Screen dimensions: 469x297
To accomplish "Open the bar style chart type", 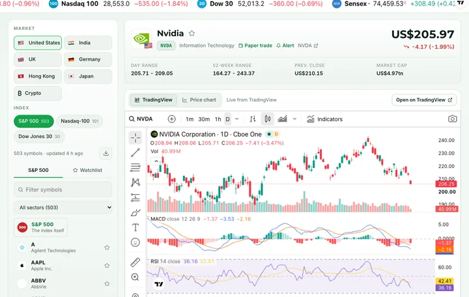I will [x=253, y=119].
